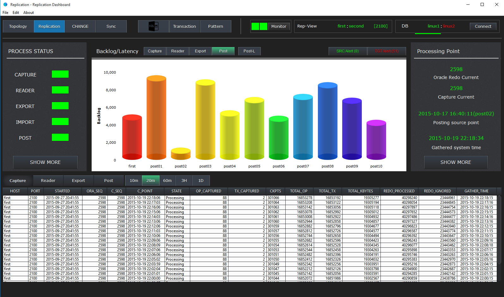Click SHOW MORE under Processing Point
The width and height of the screenshot is (504, 297).
coord(456,162)
